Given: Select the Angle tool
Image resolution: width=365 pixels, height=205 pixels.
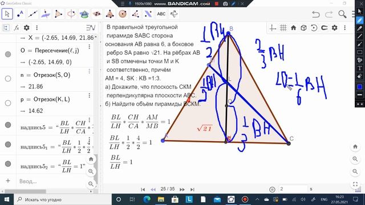Looking at the screenshot, I should pos(135,14).
